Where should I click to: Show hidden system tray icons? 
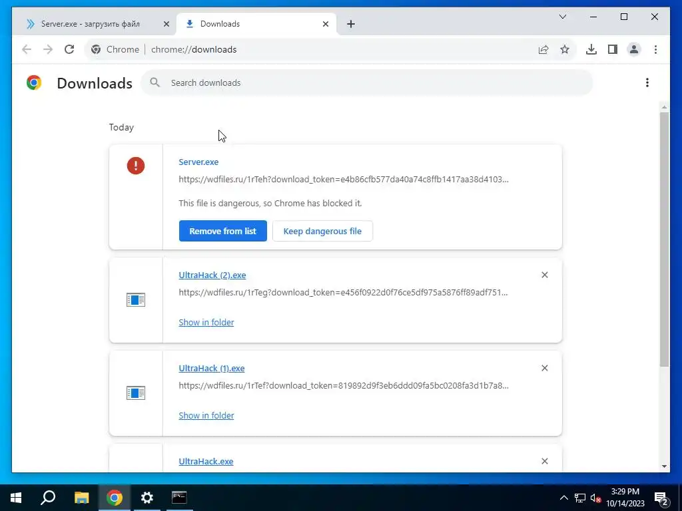[563, 498]
